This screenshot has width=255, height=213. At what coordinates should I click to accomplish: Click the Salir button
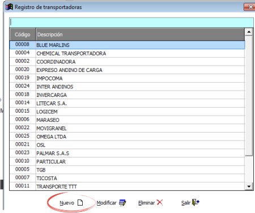click(190, 203)
